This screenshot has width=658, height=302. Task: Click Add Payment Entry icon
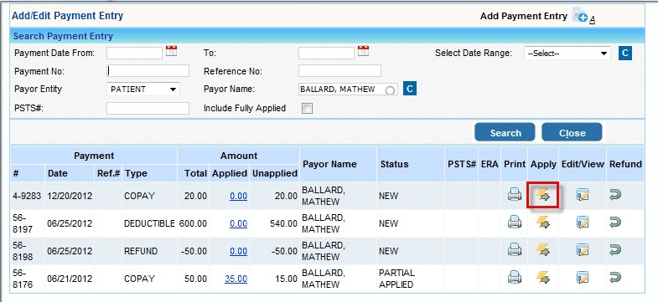click(579, 15)
